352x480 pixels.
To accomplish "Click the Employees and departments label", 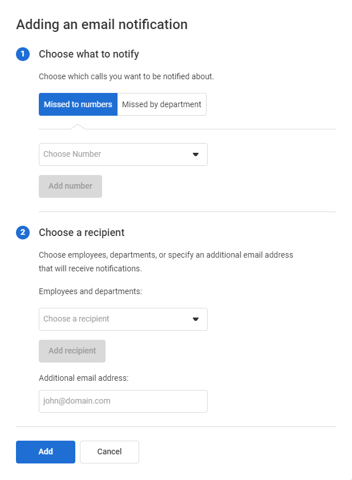I will tap(90, 291).
